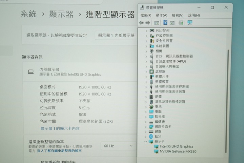Open the 動作(A) menu
244x163 pixels.
(x=162, y=15)
